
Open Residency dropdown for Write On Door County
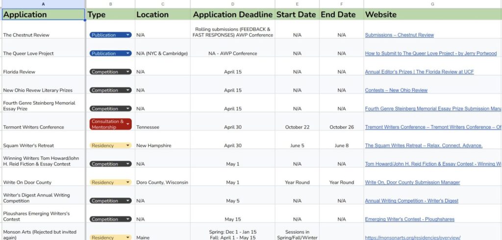110,182
